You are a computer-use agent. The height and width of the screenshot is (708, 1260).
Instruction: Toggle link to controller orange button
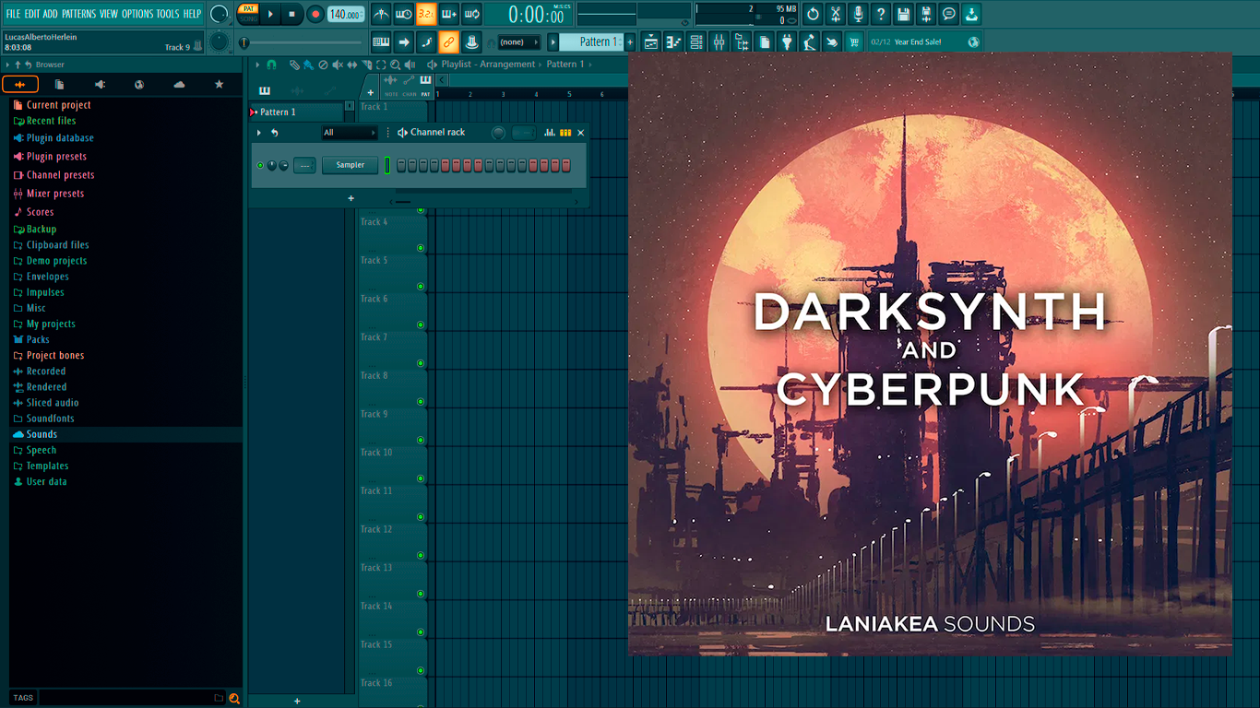tap(448, 41)
